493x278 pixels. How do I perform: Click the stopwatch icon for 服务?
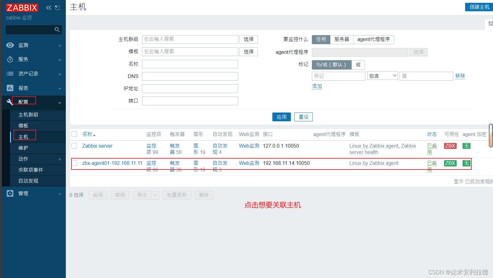[10, 59]
